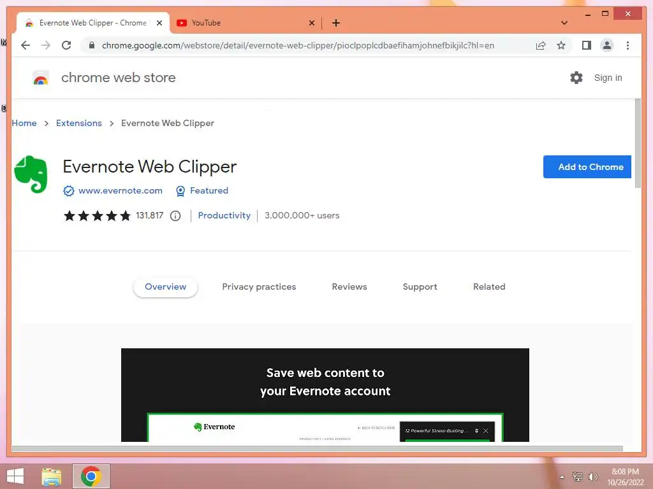Bookmark this tab with the star
The width and height of the screenshot is (653, 489).
pos(561,45)
